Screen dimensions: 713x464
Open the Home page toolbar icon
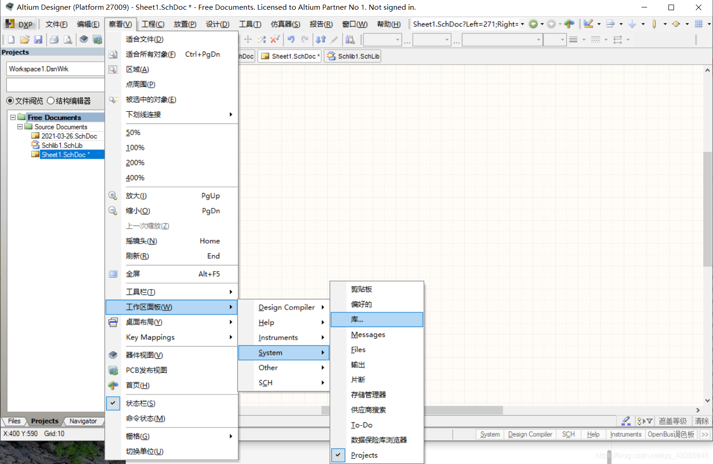[569, 24]
